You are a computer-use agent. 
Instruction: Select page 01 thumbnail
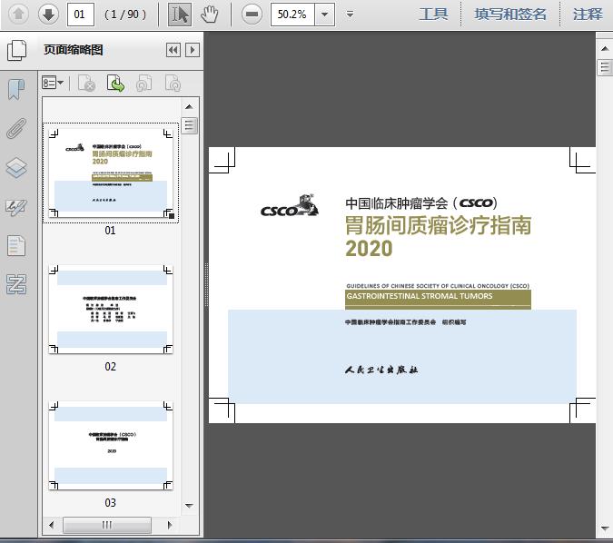111,173
